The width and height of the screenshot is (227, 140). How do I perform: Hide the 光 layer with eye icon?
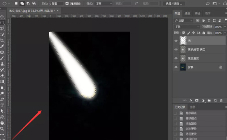tap(176, 41)
